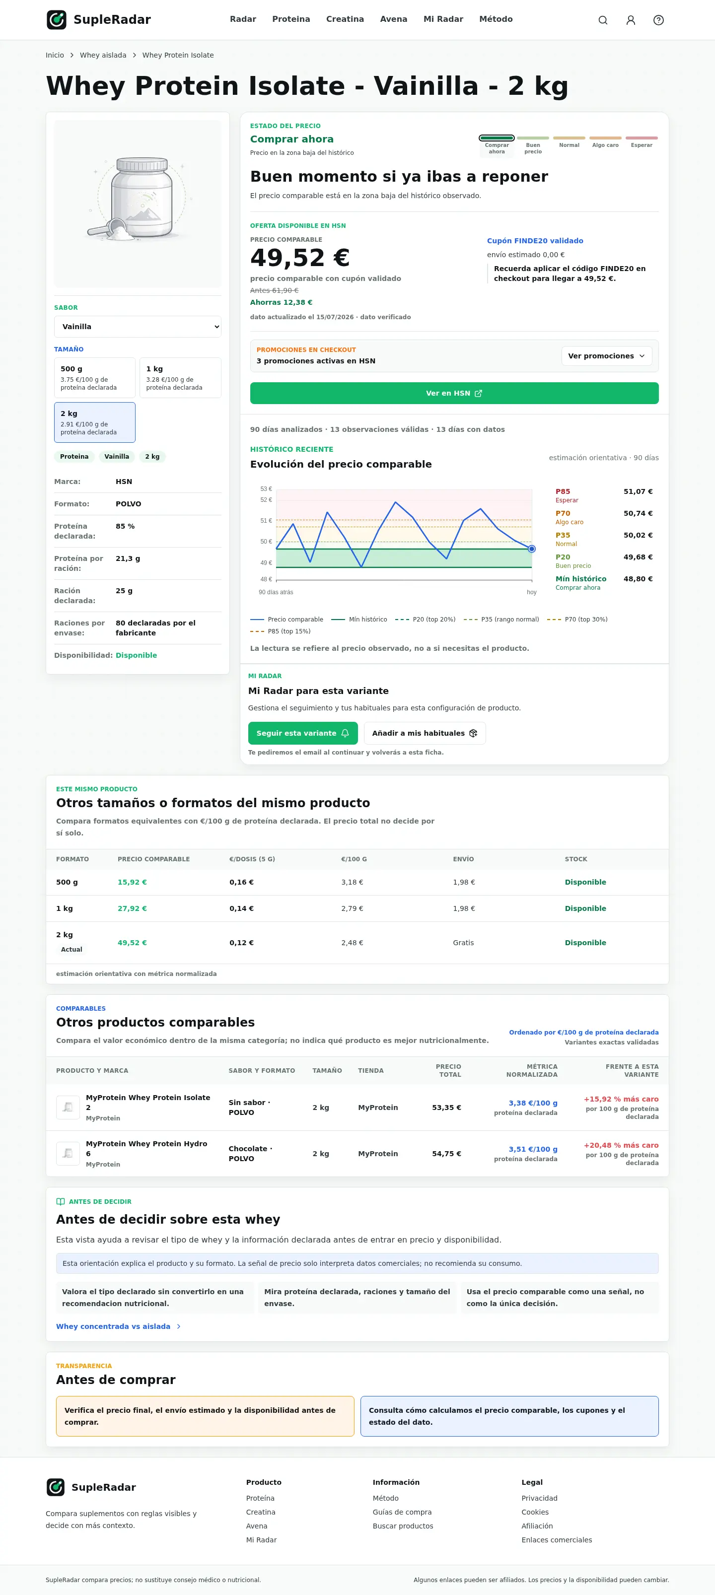This screenshot has height=1595, width=715.
Task: Open the Avena menu item
Action: [x=394, y=19]
